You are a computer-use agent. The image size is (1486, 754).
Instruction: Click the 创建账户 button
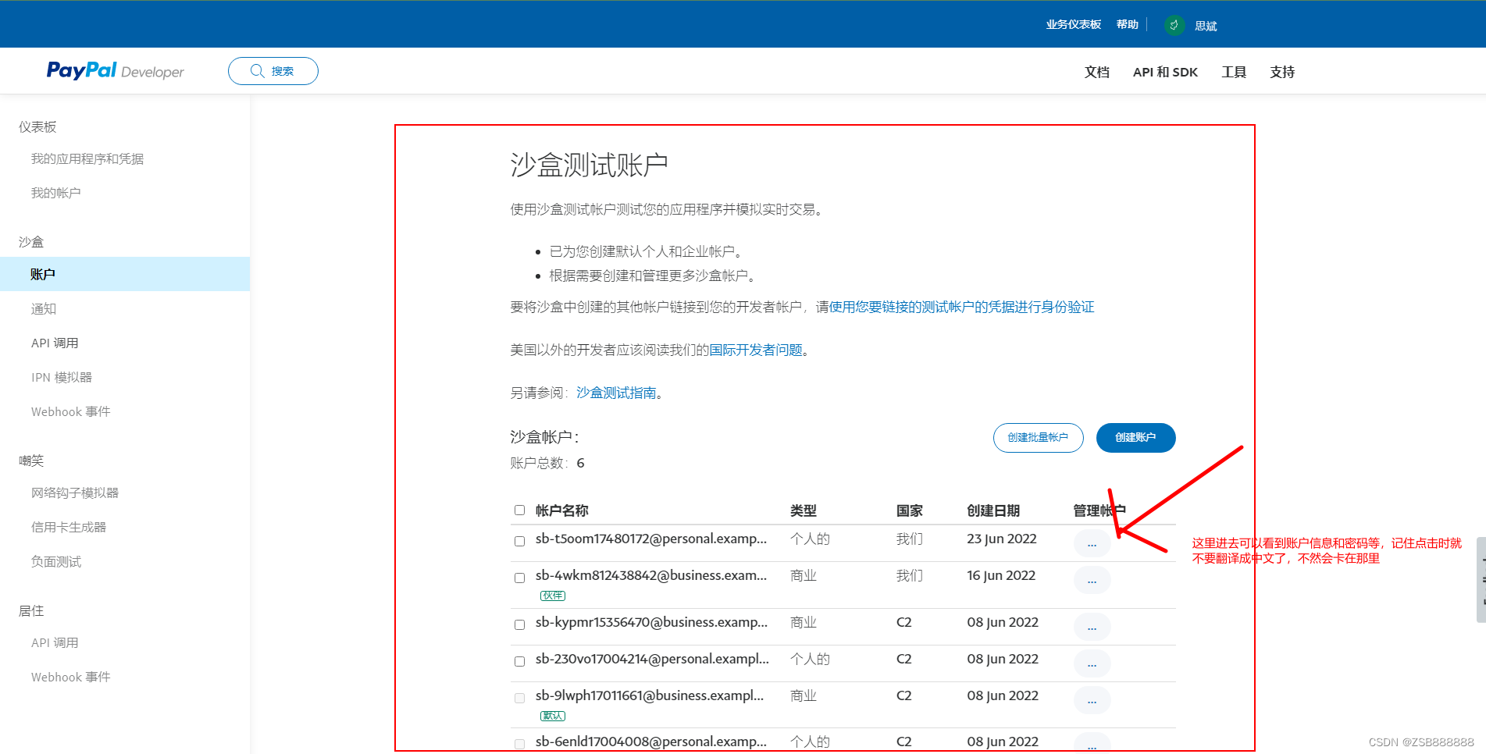pos(1135,437)
